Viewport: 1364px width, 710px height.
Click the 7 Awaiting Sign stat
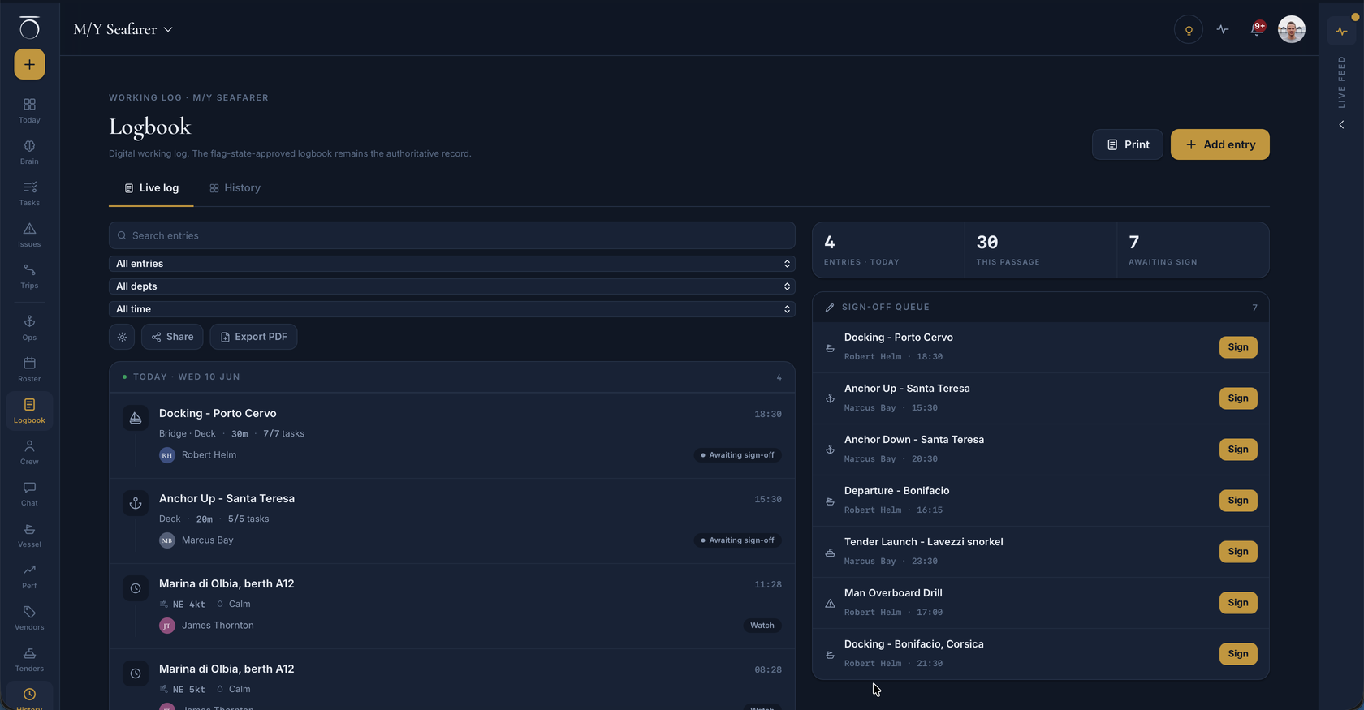pyautogui.click(x=1193, y=250)
